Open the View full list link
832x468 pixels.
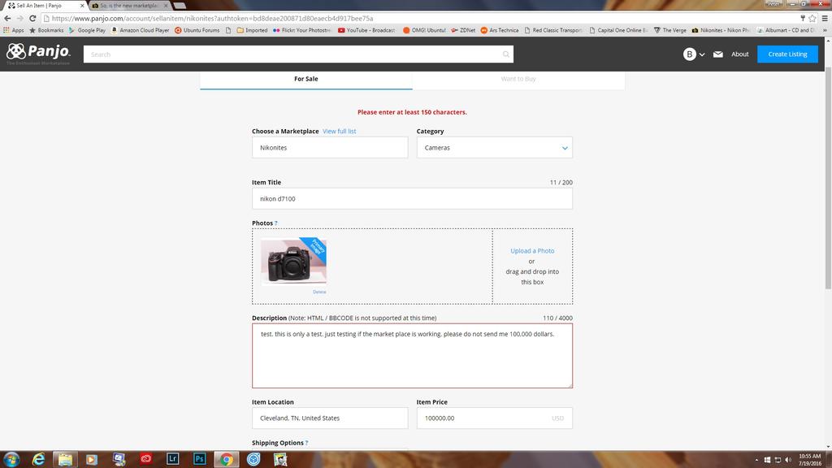pyautogui.click(x=339, y=132)
